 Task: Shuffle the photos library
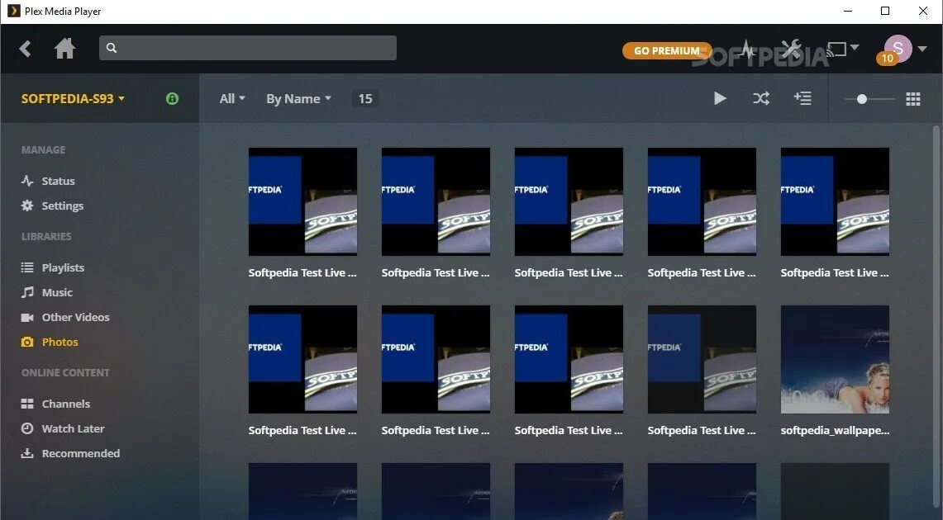761,98
